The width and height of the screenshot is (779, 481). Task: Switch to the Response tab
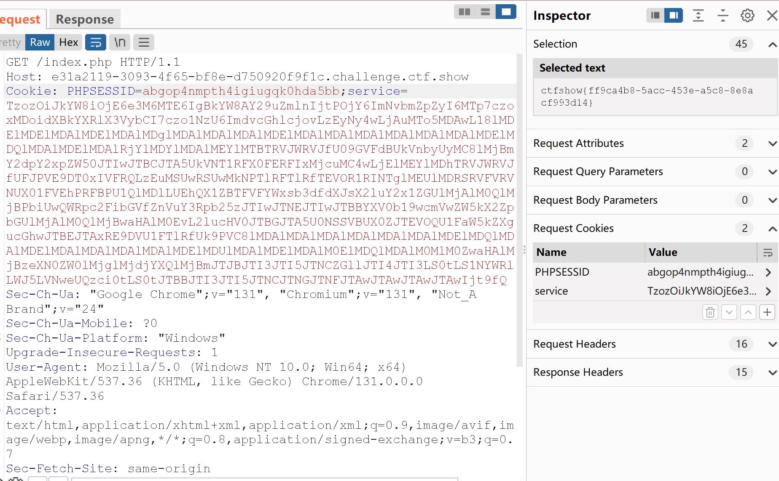pyautogui.click(x=85, y=19)
